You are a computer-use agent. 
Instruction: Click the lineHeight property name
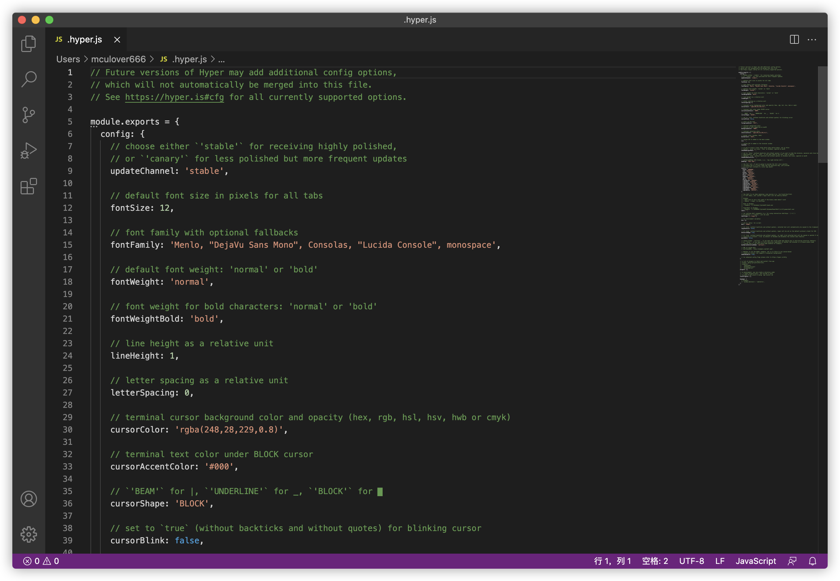coord(135,356)
